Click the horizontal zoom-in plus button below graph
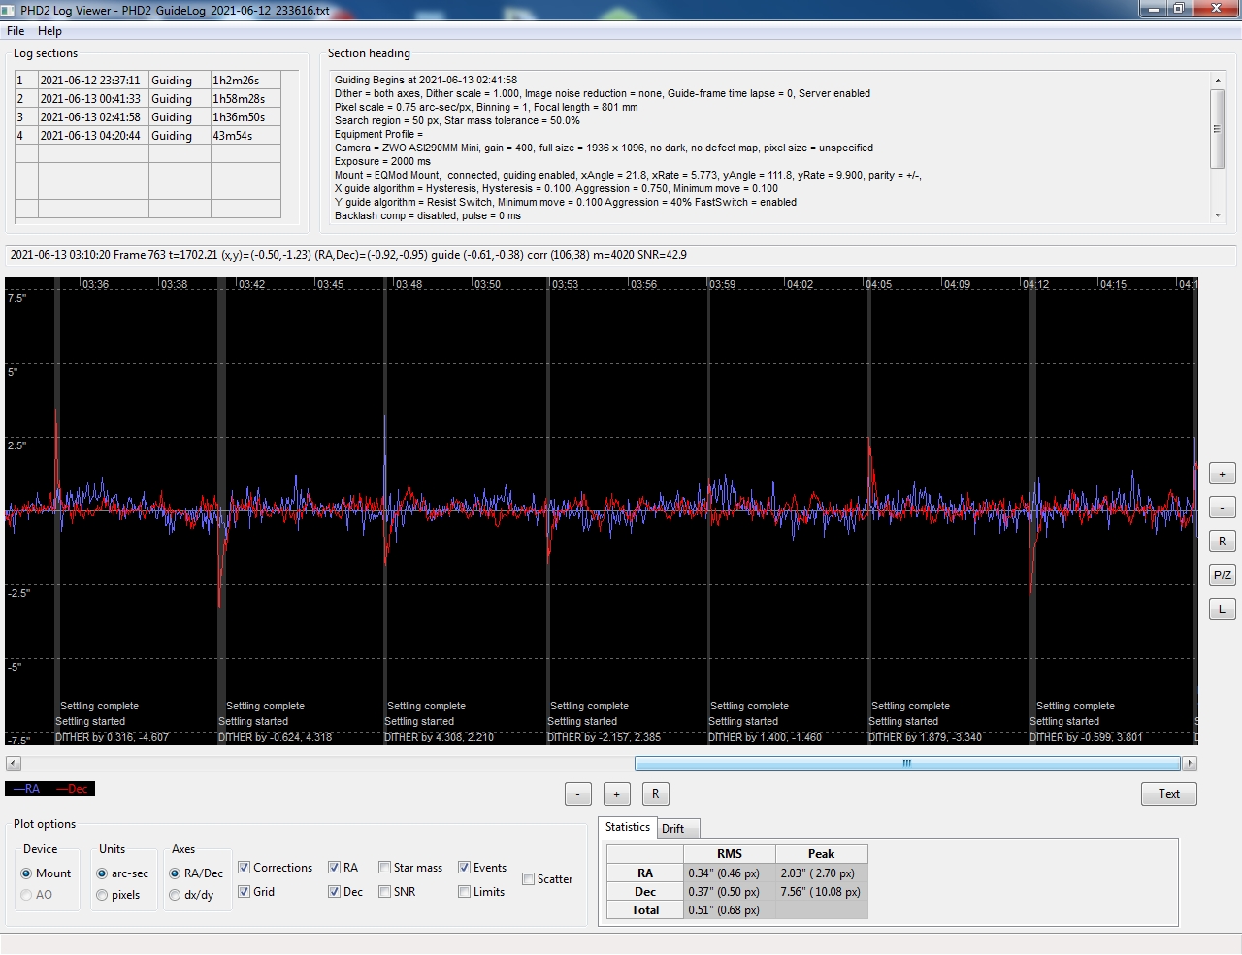 [617, 794]
